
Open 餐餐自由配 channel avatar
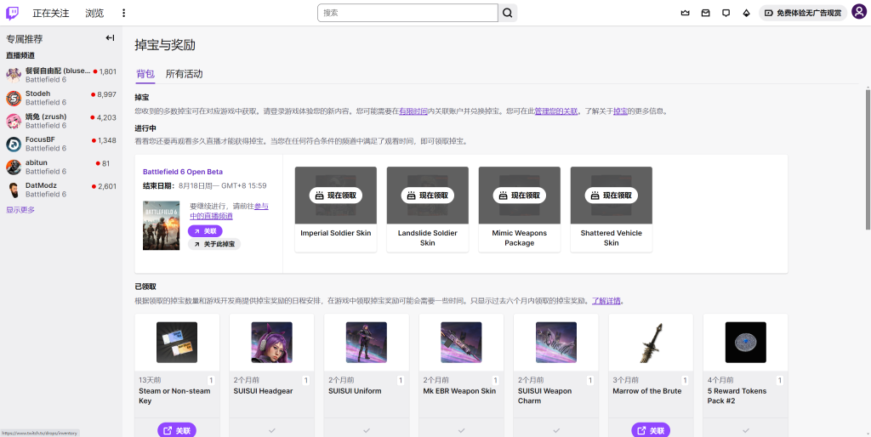pyautogui.click(x=14, y=75)
